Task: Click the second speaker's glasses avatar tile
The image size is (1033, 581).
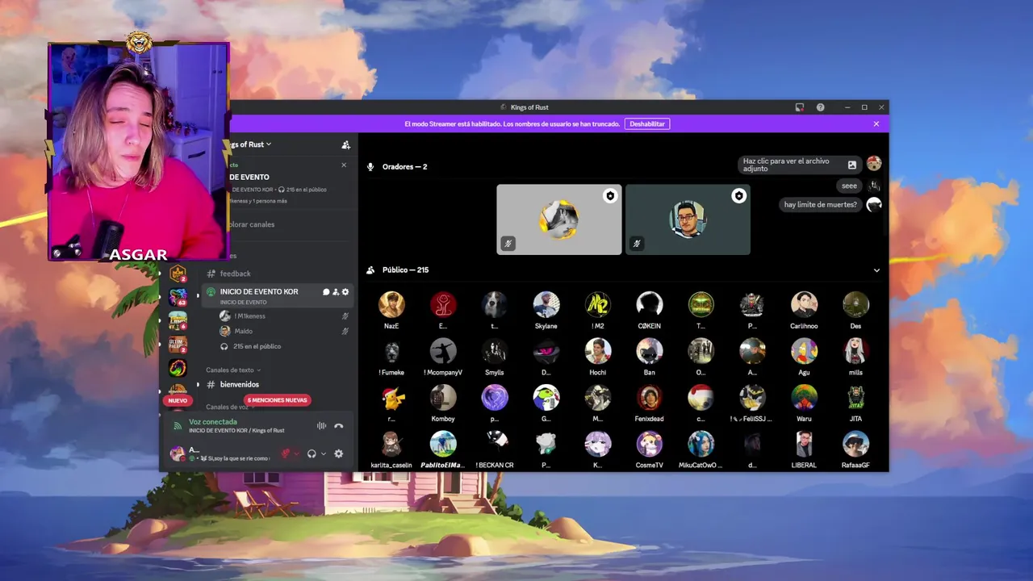Action: [688, 219]
